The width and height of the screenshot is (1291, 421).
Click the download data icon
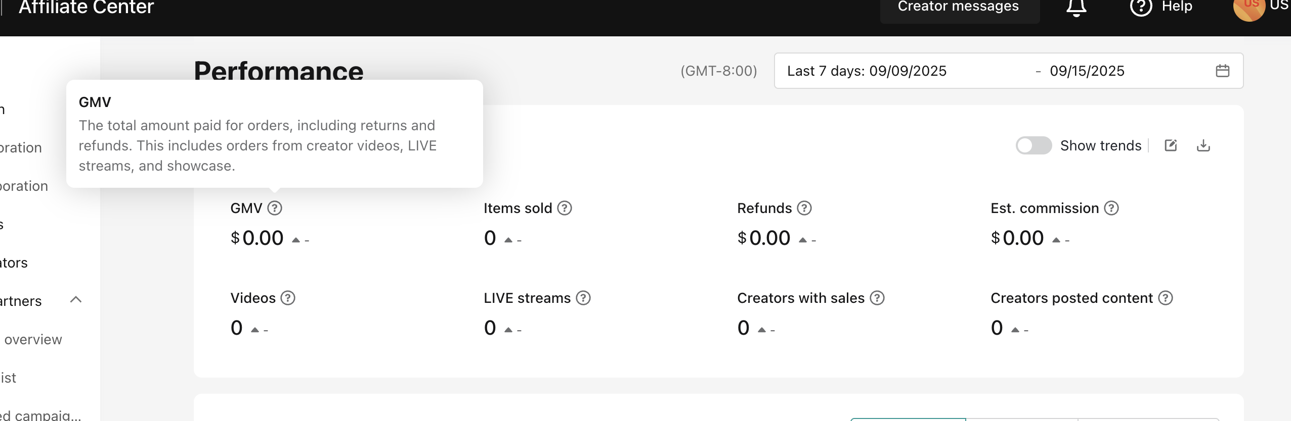click(x=1203, y=145)
